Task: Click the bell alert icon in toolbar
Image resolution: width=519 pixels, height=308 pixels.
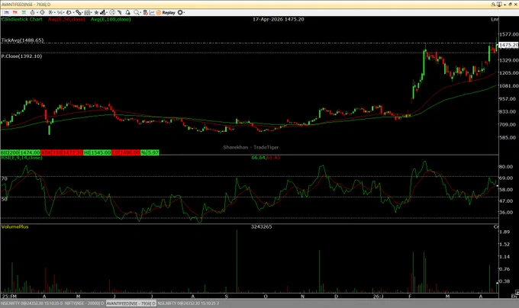Action: click(127, 12)
